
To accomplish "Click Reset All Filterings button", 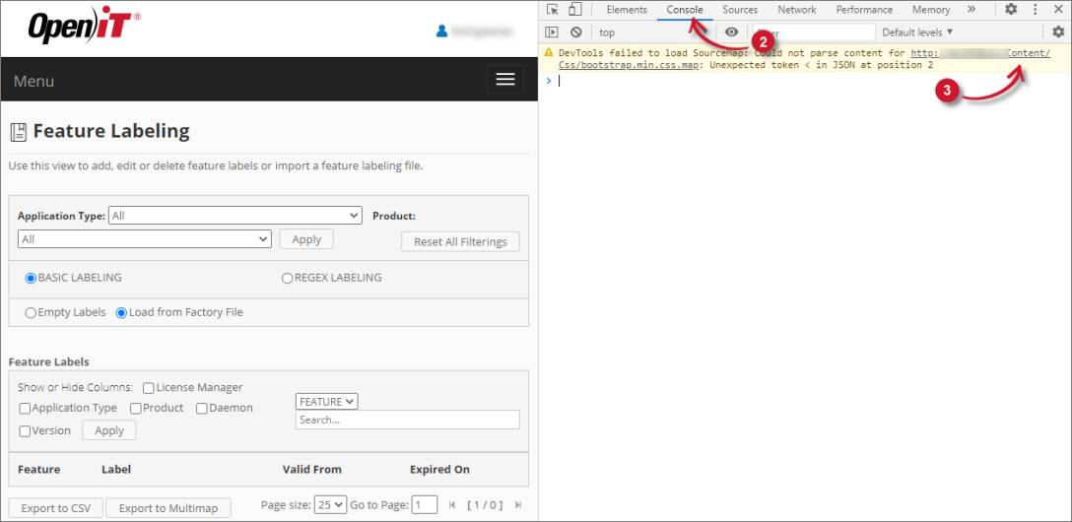I will [460, 242].
